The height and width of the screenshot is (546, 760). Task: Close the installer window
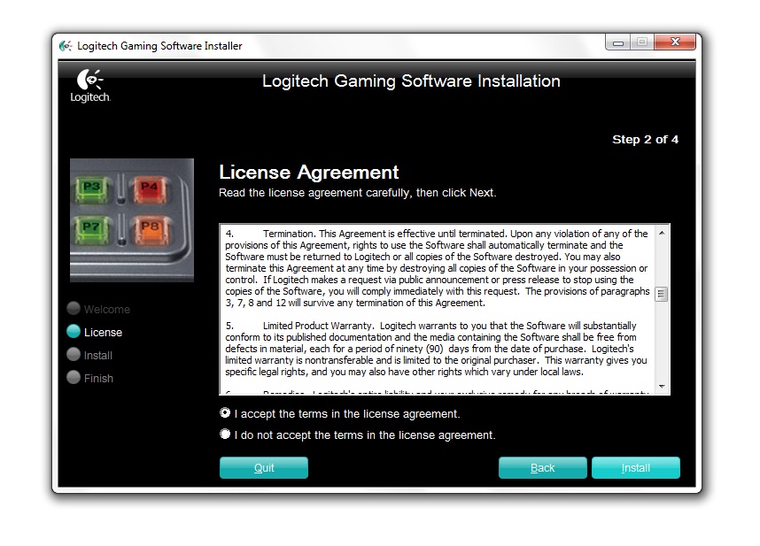pyautogui.click(x=675, y=42)
